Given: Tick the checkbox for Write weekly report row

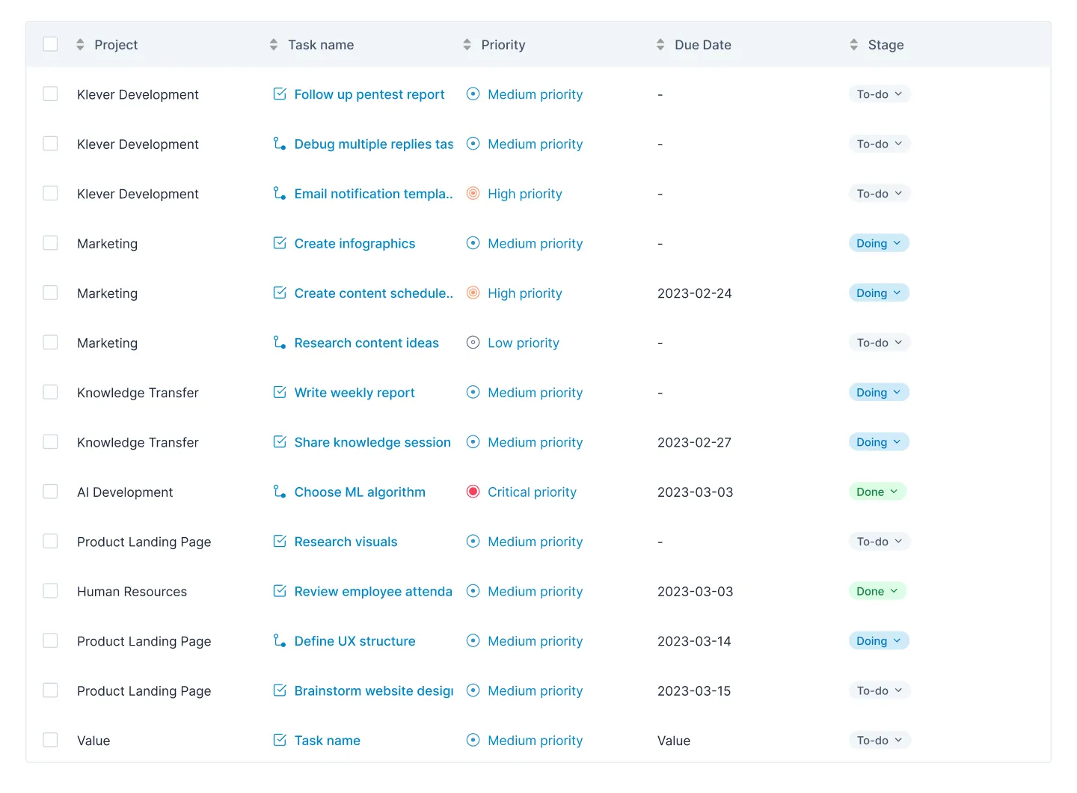Looking at the screenshot, I should click(x=50, y=392).
